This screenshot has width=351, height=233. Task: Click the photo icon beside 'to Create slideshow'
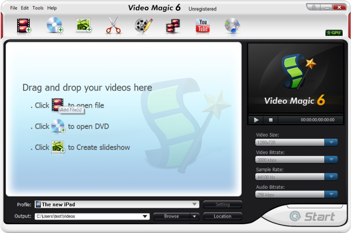pyautogui.click(x=58, y=147)
